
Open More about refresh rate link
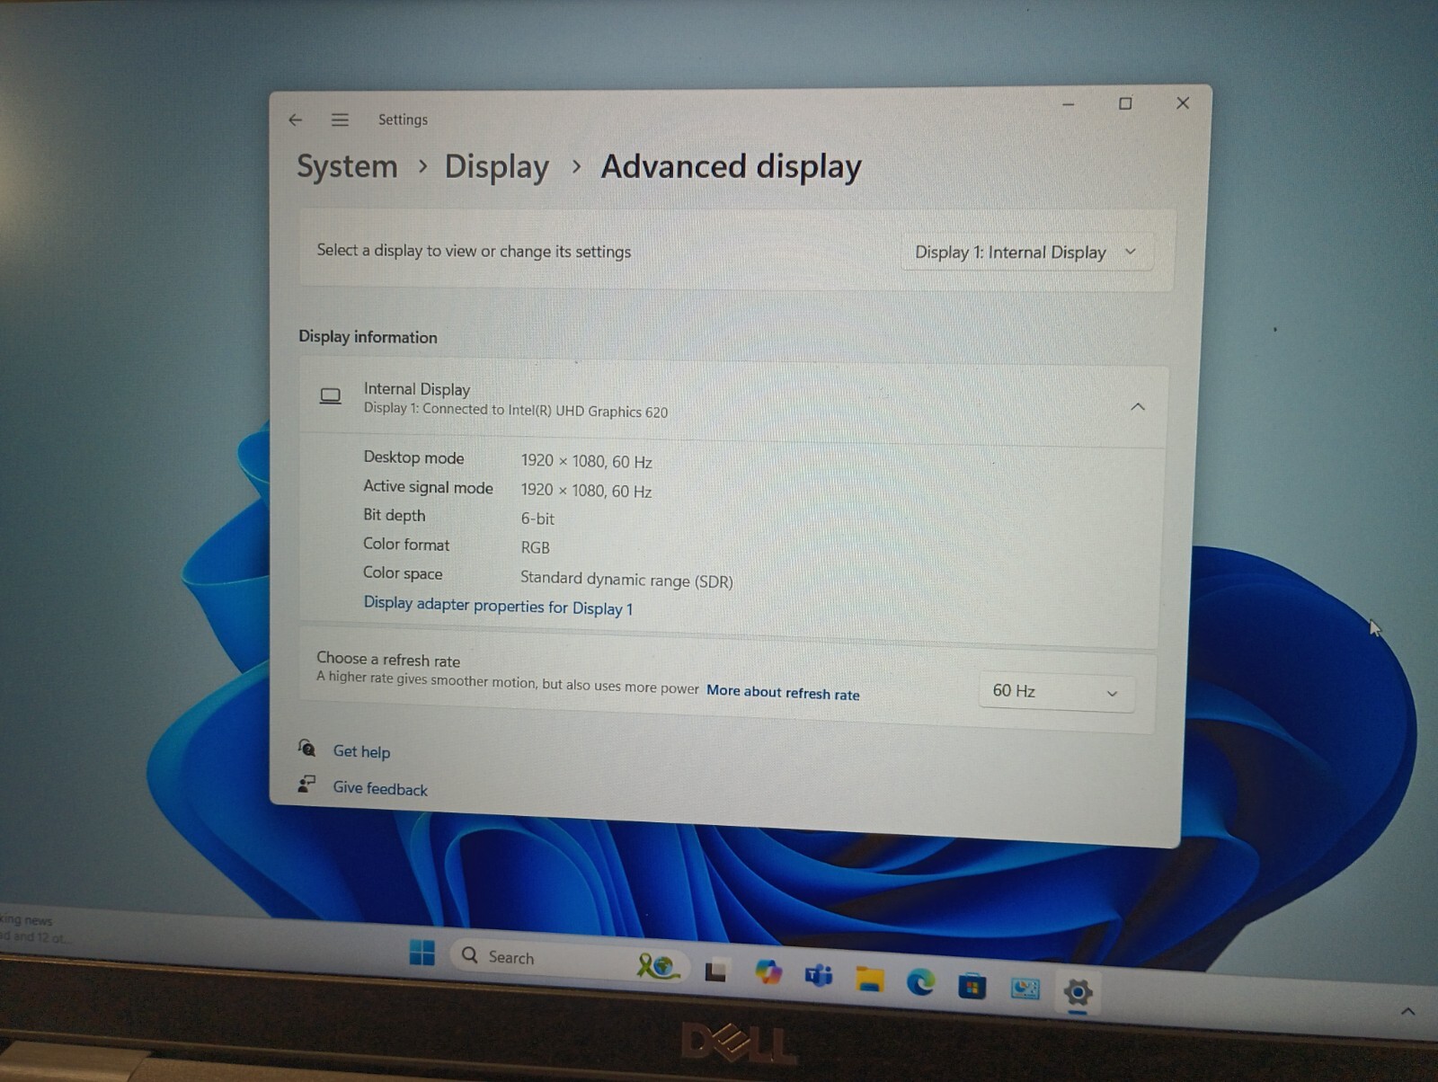pyautogui.click(x=783, y=692)
